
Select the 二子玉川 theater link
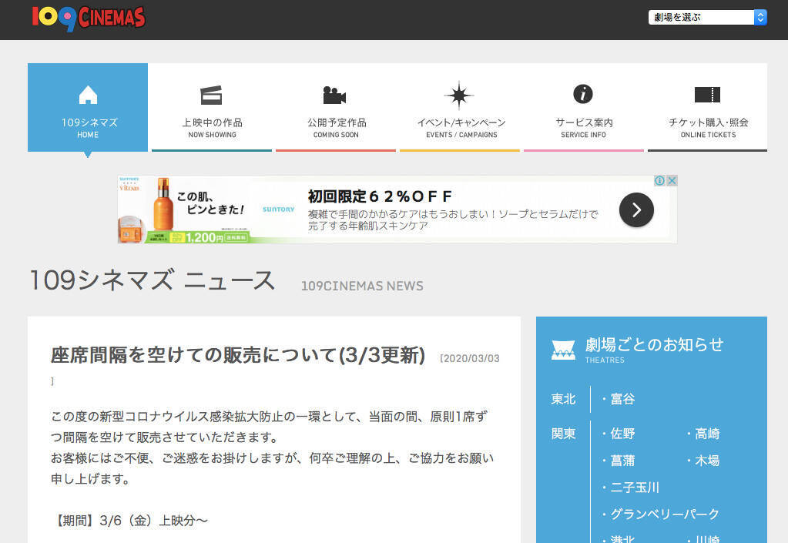pyautogui.click(x=634, y=487)
